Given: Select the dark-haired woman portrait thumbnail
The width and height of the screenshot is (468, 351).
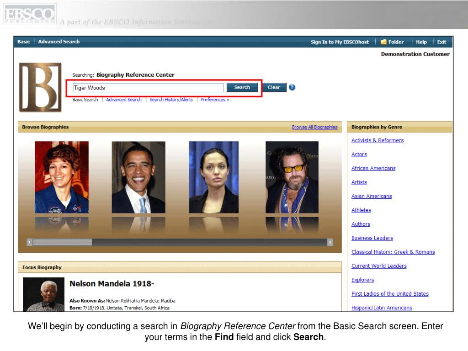Looking at the screenshot, I should coord(214,177).
